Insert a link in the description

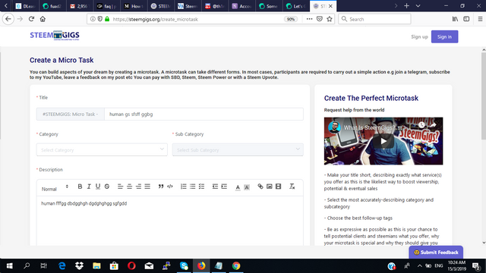coord(260,187)
